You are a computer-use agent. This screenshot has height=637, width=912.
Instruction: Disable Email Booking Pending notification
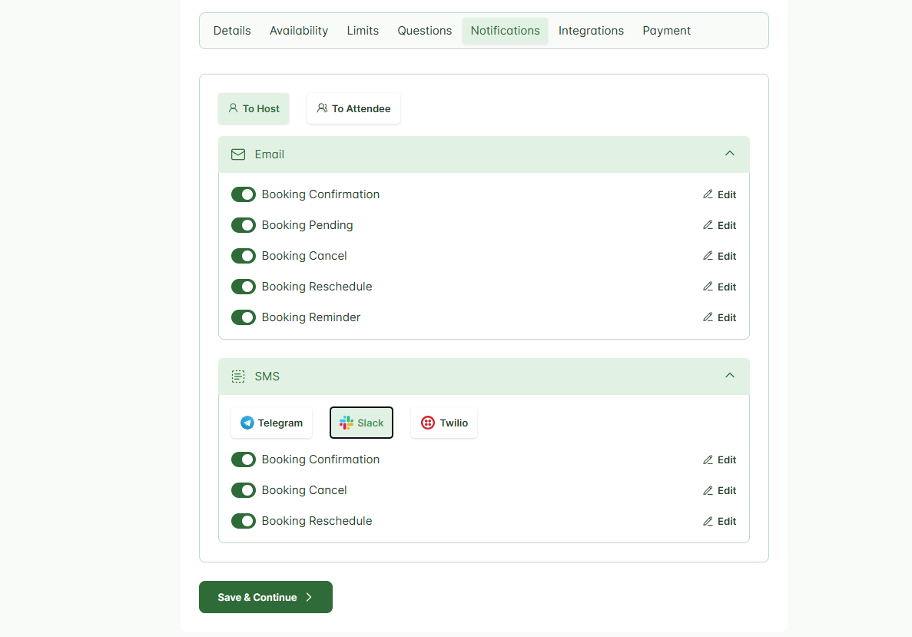pyautogui.click(x=243, y=225)
